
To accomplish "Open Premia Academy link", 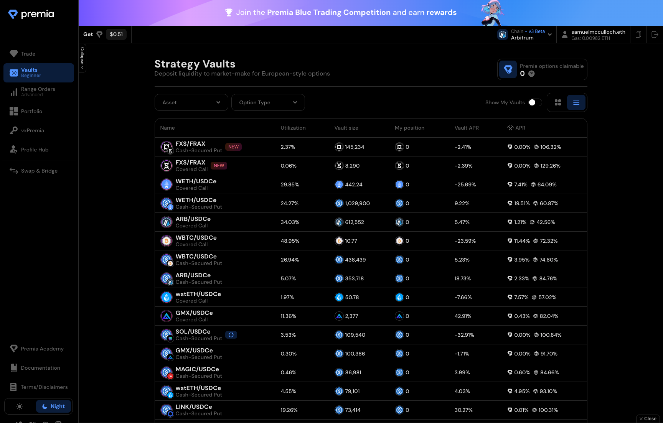I will [42, 349].
